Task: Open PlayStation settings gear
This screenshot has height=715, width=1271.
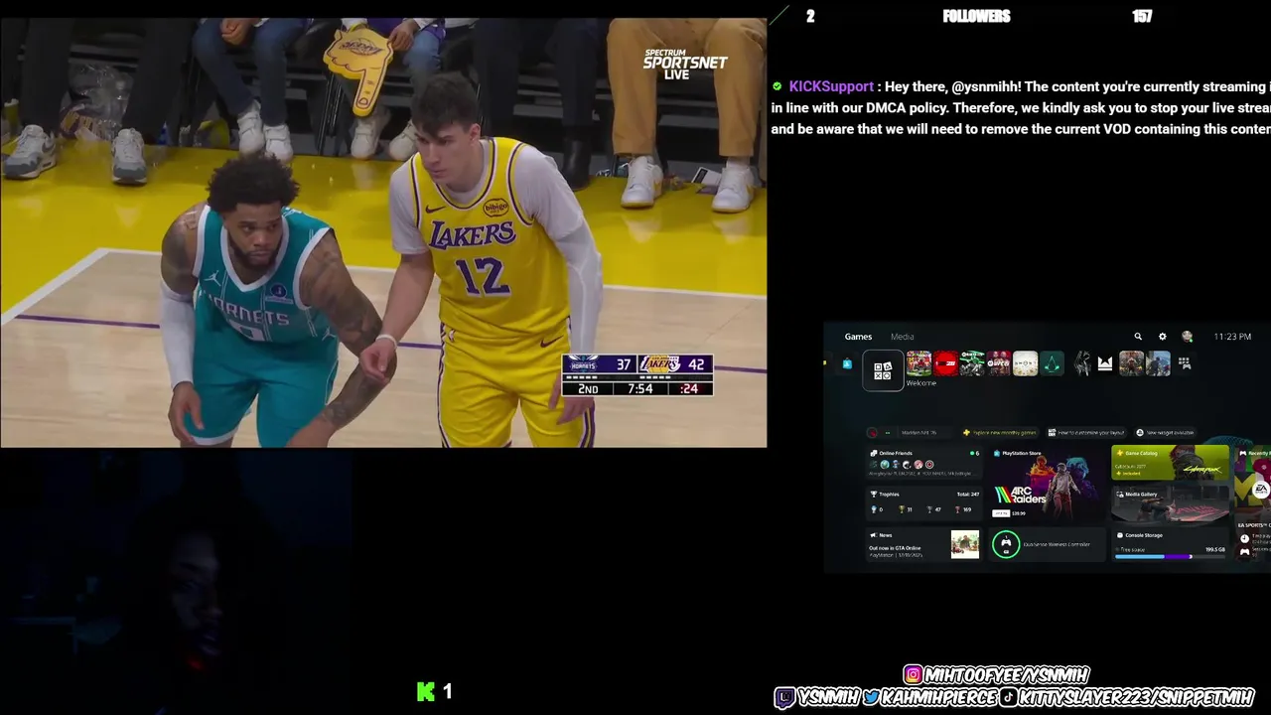Action: [x=1163, y=337]
